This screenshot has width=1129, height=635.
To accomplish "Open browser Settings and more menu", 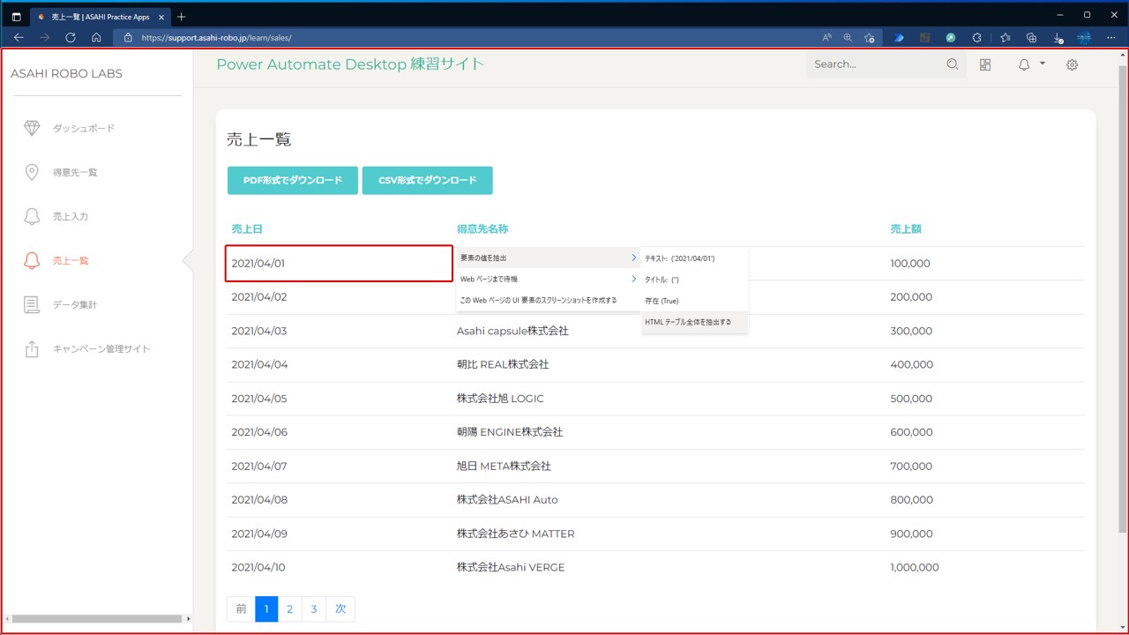I will [1110, 38].
